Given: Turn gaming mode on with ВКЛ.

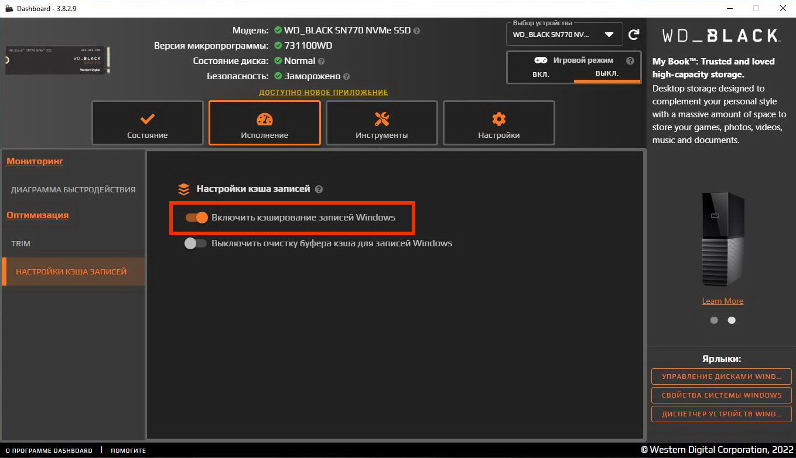Looking at the screenshot, I should 541,74.
